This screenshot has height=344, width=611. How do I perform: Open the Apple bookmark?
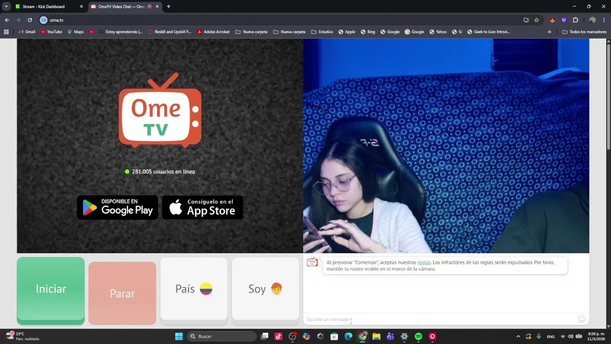[x=347, y=32]
